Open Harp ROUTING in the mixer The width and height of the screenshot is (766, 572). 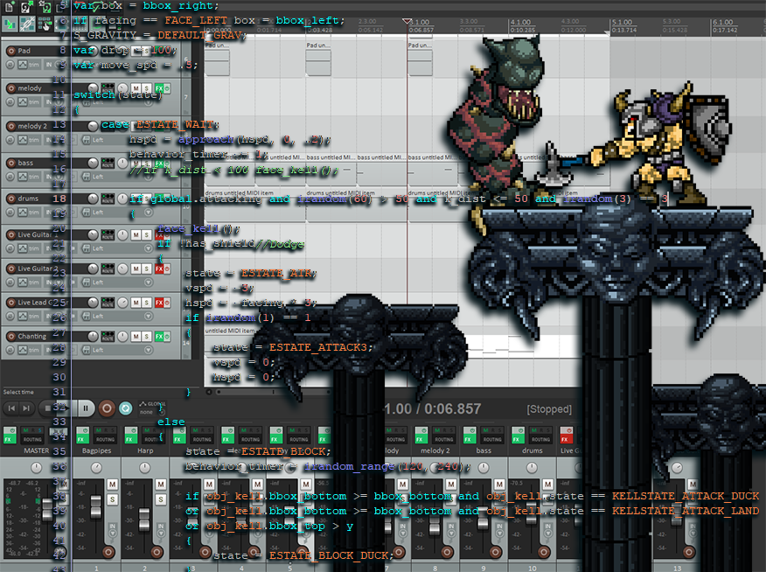(x=153, y=436)
